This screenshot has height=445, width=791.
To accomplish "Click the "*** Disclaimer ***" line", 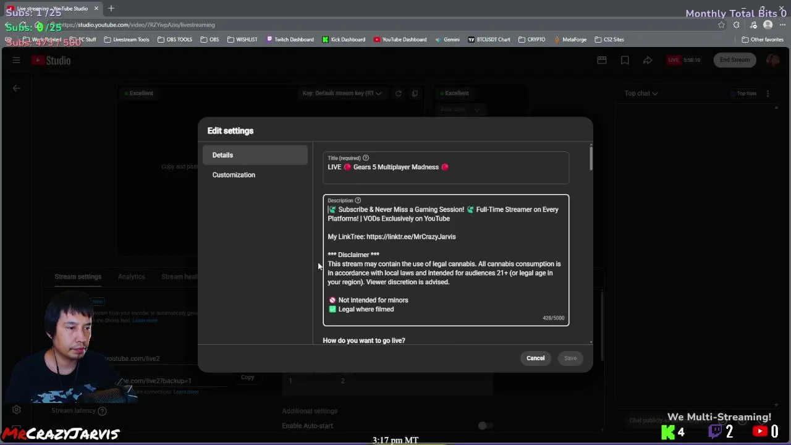I will [353, 255].
